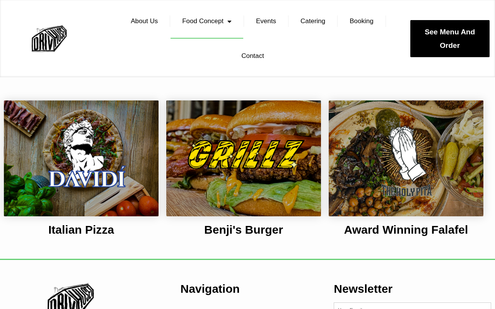Open The Holy Pita falafel image
This screenshot has height=309, width=495.
coord(406,158)
